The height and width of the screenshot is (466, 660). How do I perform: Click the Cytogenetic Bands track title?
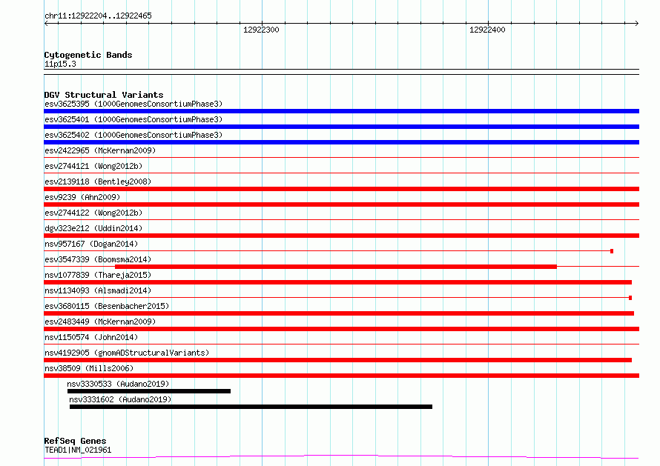pos(88,55)
